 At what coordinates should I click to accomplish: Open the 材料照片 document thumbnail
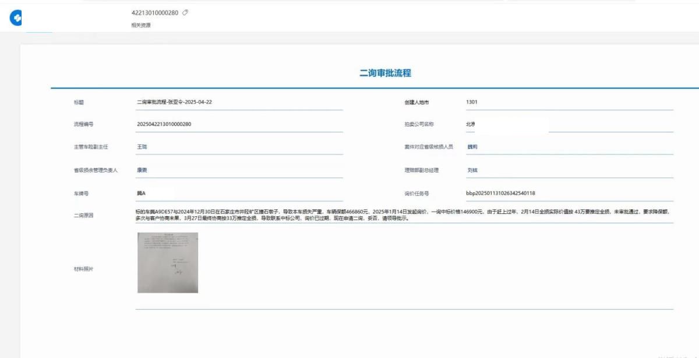[168, 262]
